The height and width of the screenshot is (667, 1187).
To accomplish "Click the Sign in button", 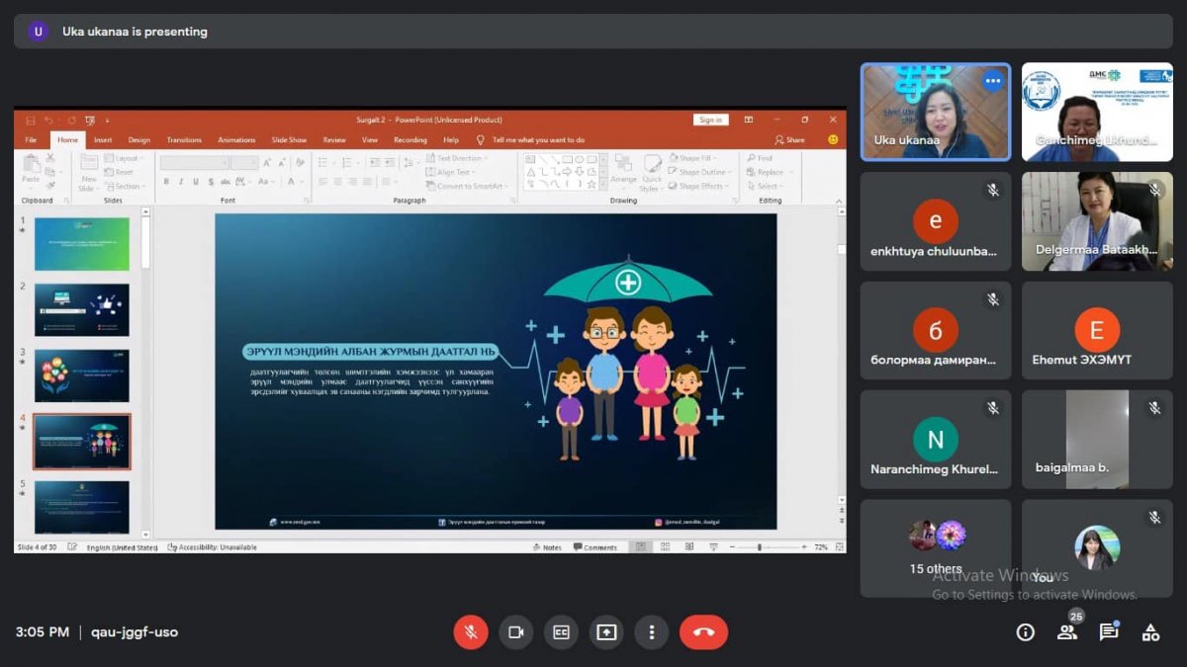I will 710,120.
